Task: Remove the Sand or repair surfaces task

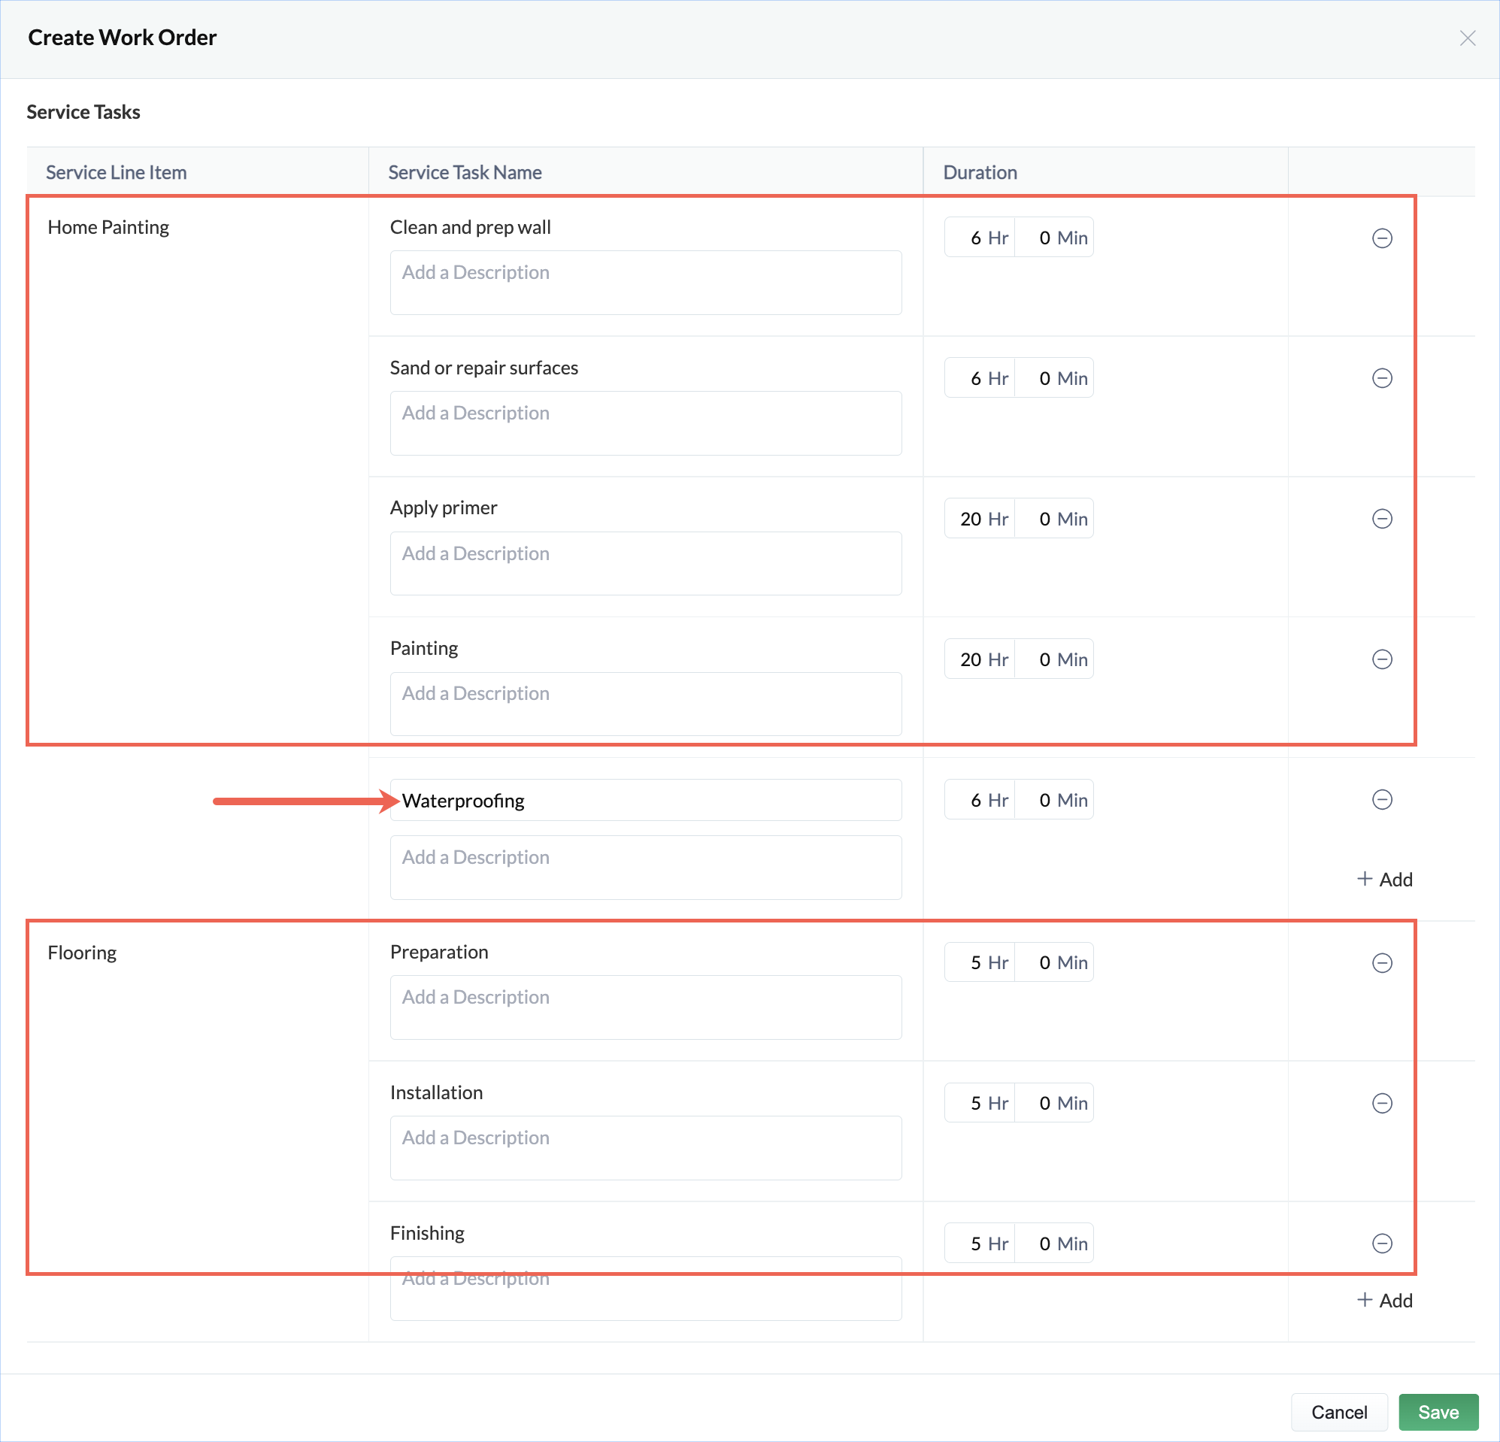Action: coord(1381,378)
